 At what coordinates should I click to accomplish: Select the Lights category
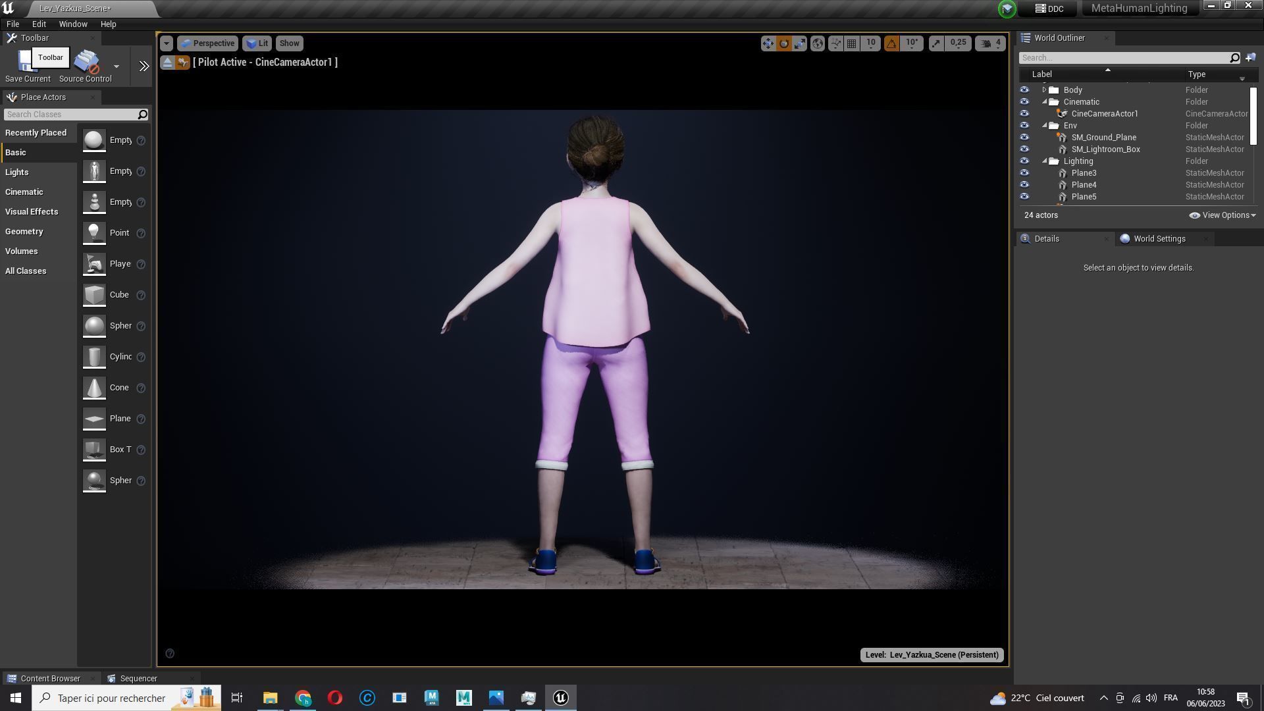17,172
